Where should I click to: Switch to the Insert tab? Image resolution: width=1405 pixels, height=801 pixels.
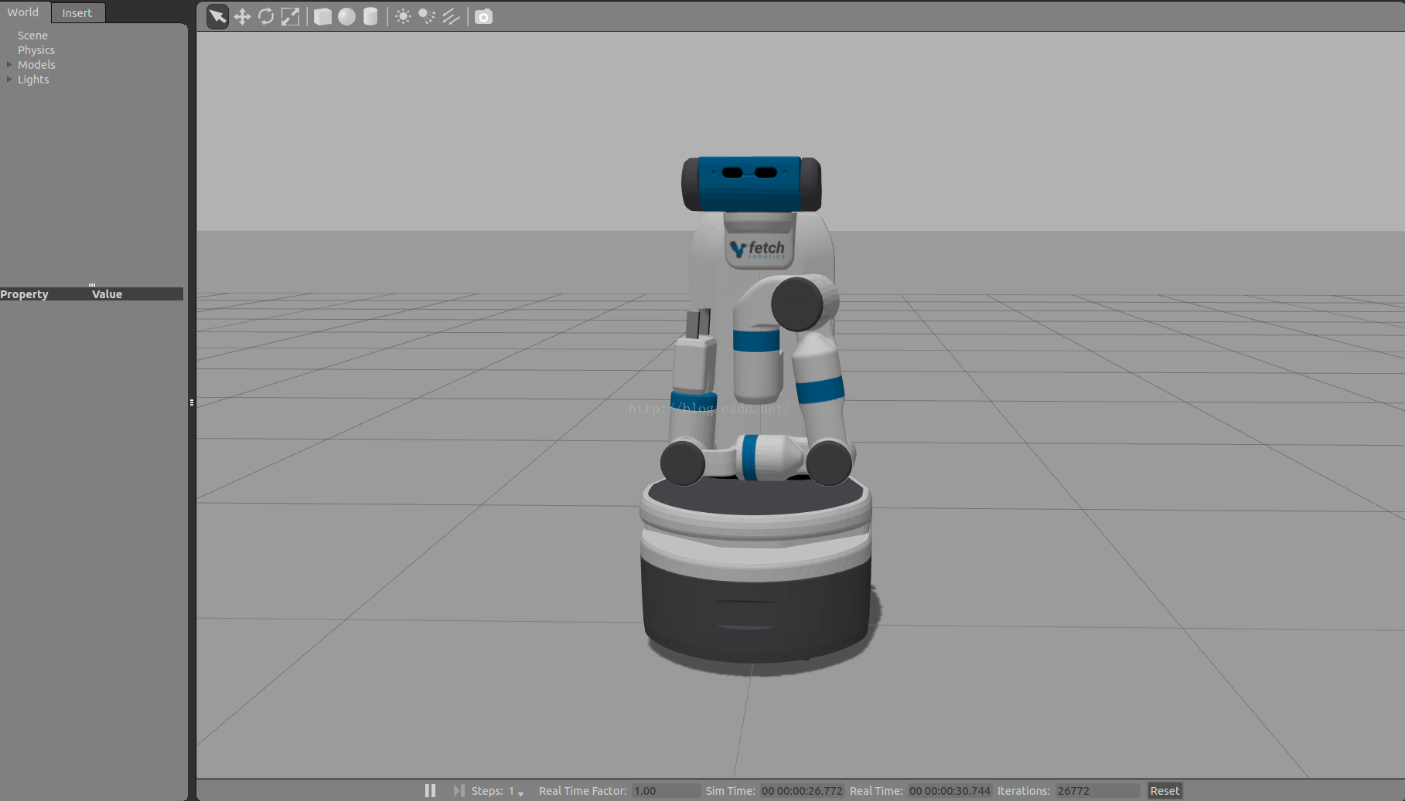click(77, 12)
